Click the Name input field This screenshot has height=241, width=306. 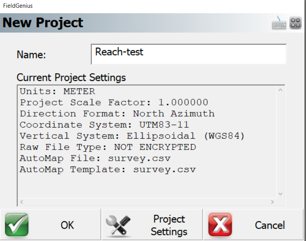click(189, 54)
